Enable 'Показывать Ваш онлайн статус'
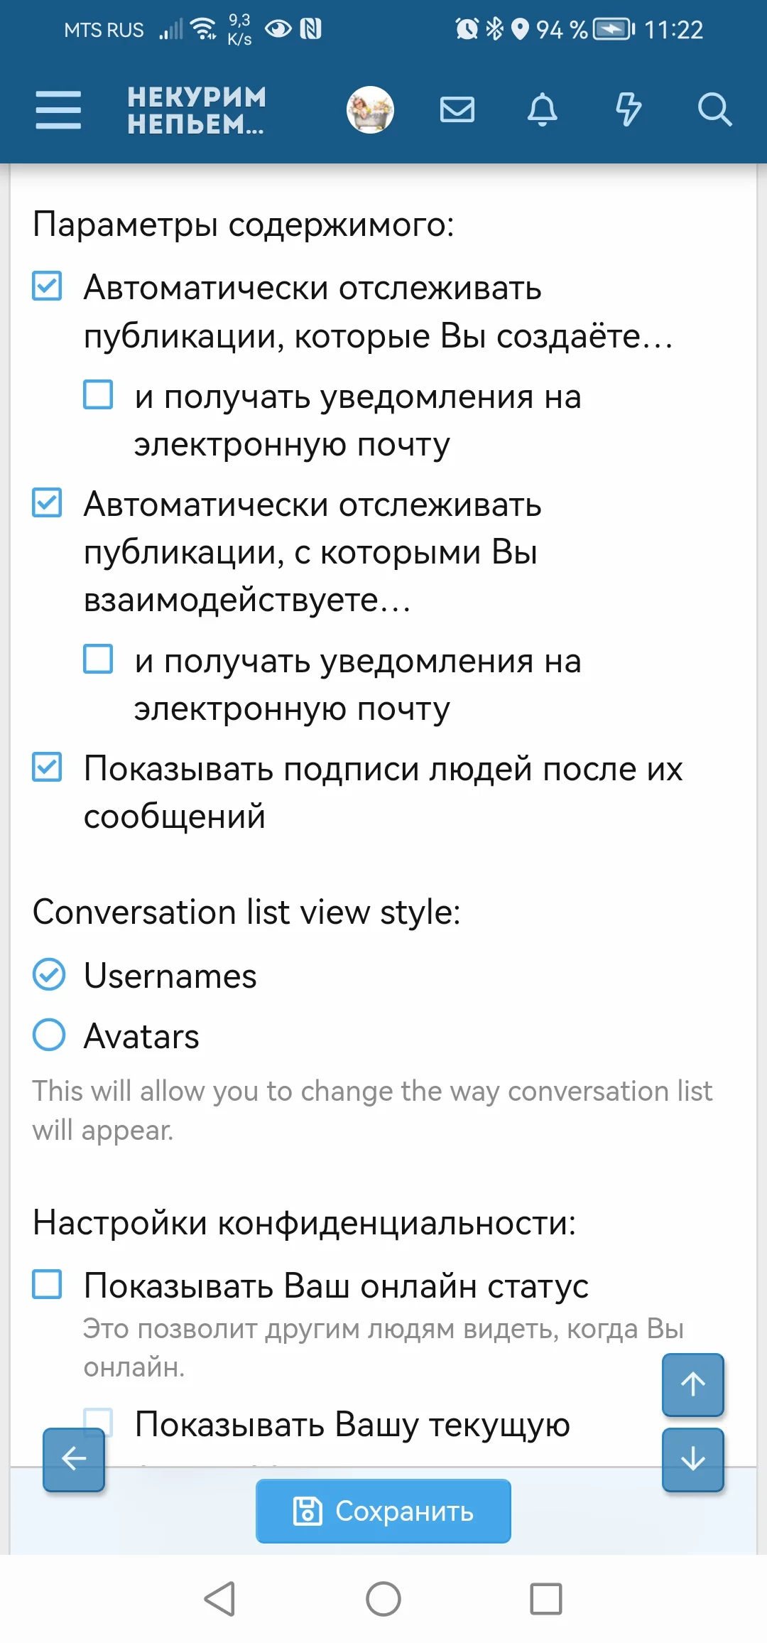The height and width of the screenshot is (1643, 767). [x=46, y=1286]
